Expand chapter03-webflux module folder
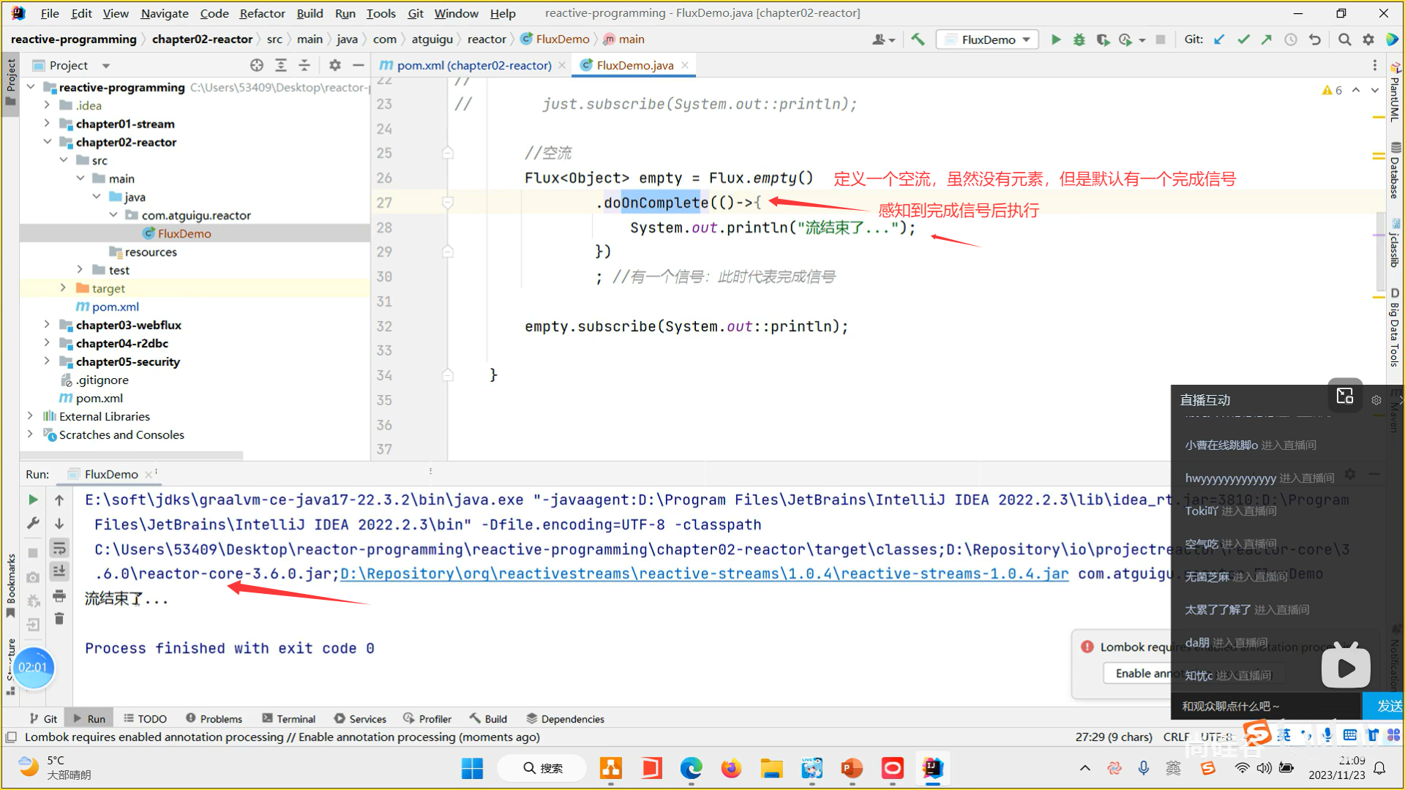 [x=47, y=325]
